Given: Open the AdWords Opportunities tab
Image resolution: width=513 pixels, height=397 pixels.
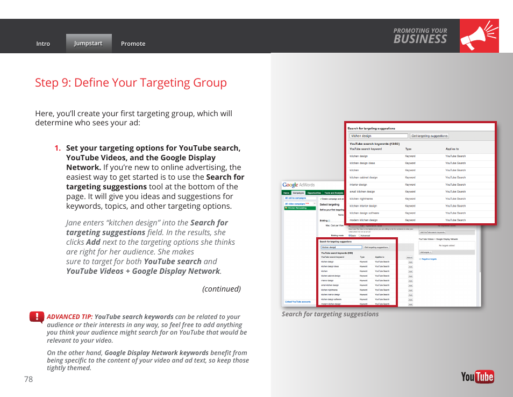Looking at the screenshot, I should [x=314, y=193].
